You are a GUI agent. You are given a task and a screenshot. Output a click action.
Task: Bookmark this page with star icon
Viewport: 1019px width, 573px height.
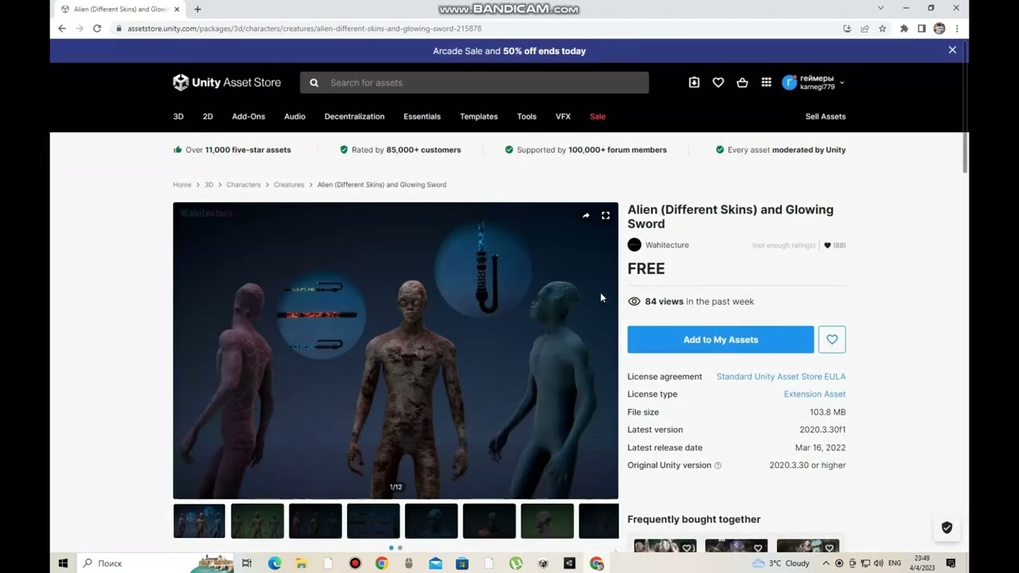(x=882, y=29)
